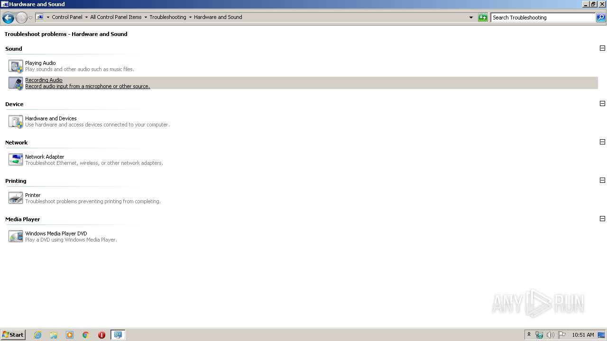Open the Windows Media Player DVD icon

pyautogui.click(x=16, y=236)
